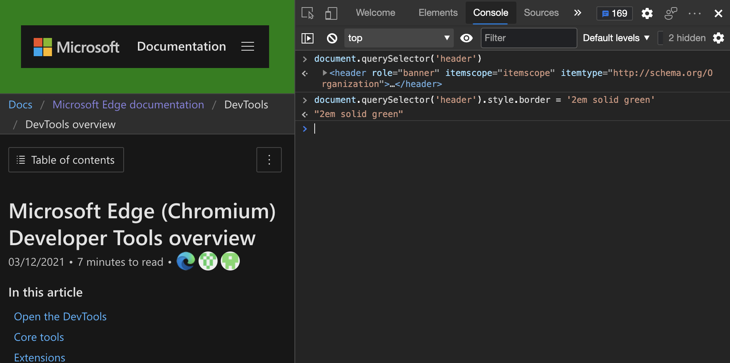The width and height of the screenshot is (730, 363).
Task: Open the Documentation link in header
Action: tap(182, 46)
